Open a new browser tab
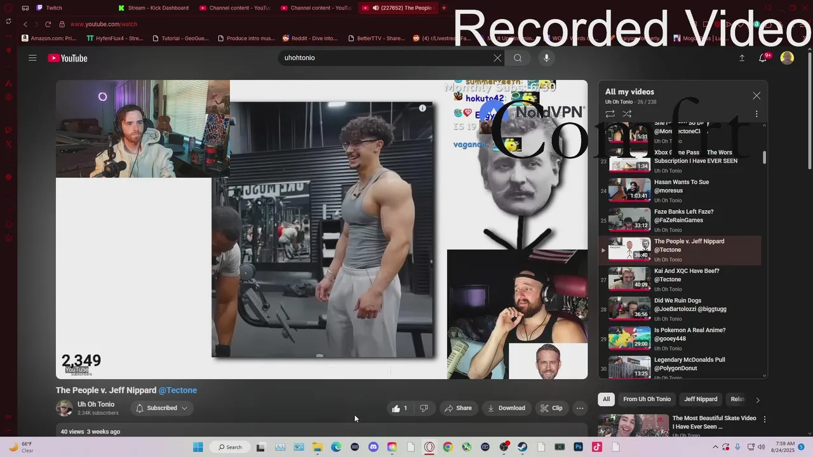 click(x=443, y=8)
